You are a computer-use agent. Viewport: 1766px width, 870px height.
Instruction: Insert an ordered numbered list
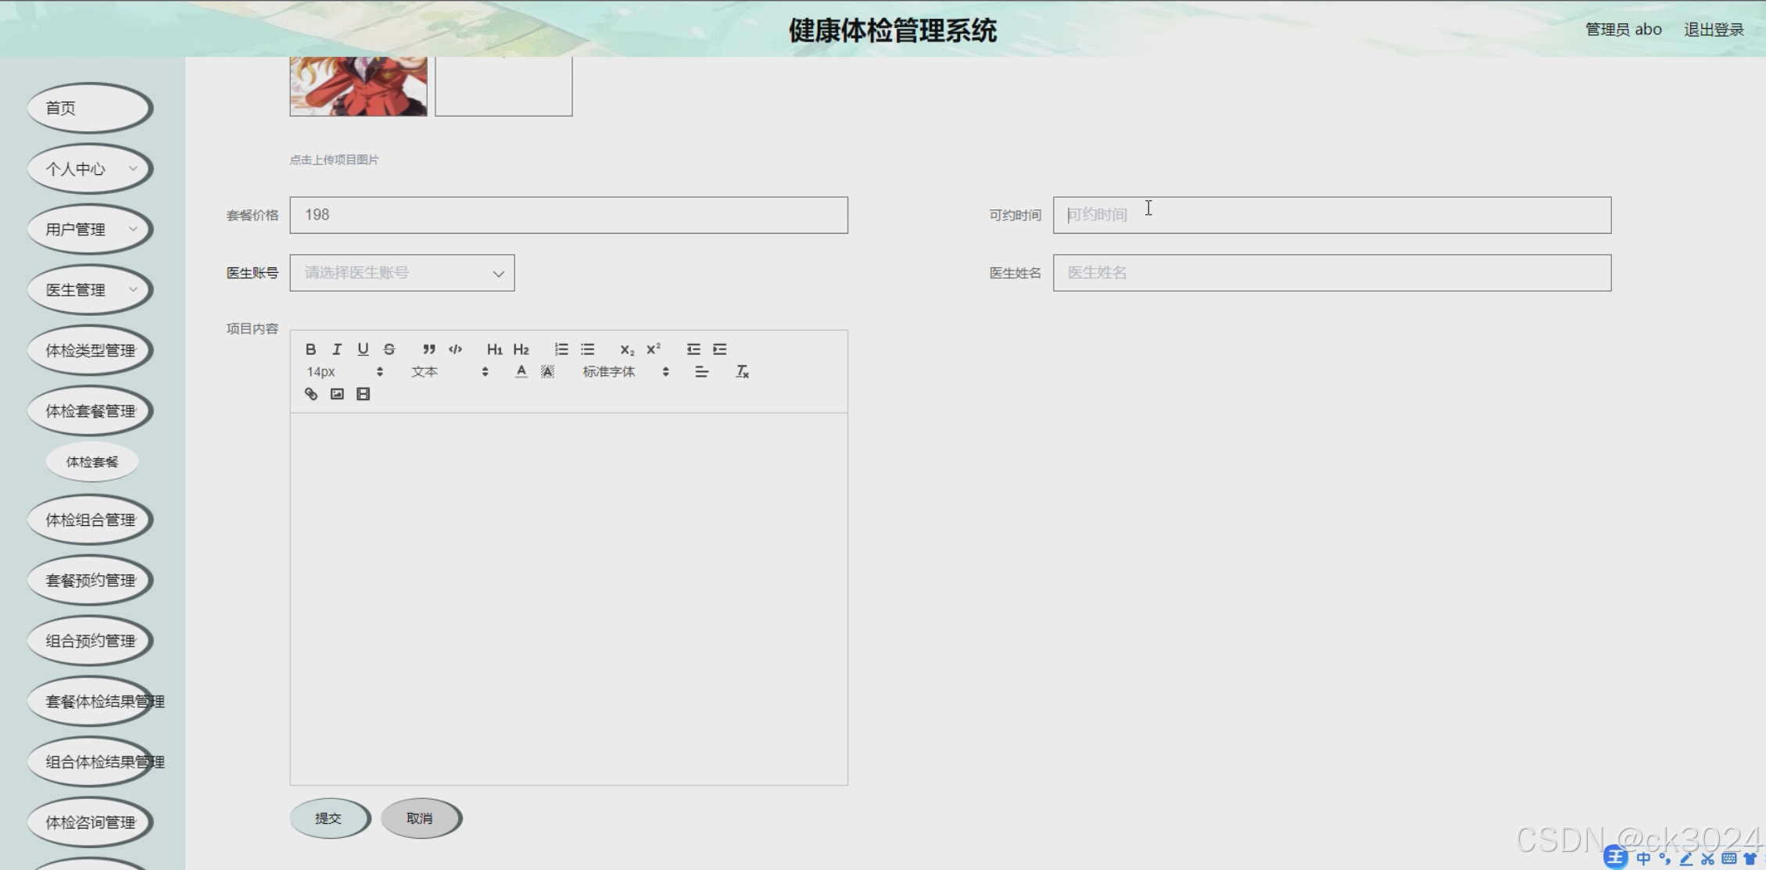click(561, 349)
